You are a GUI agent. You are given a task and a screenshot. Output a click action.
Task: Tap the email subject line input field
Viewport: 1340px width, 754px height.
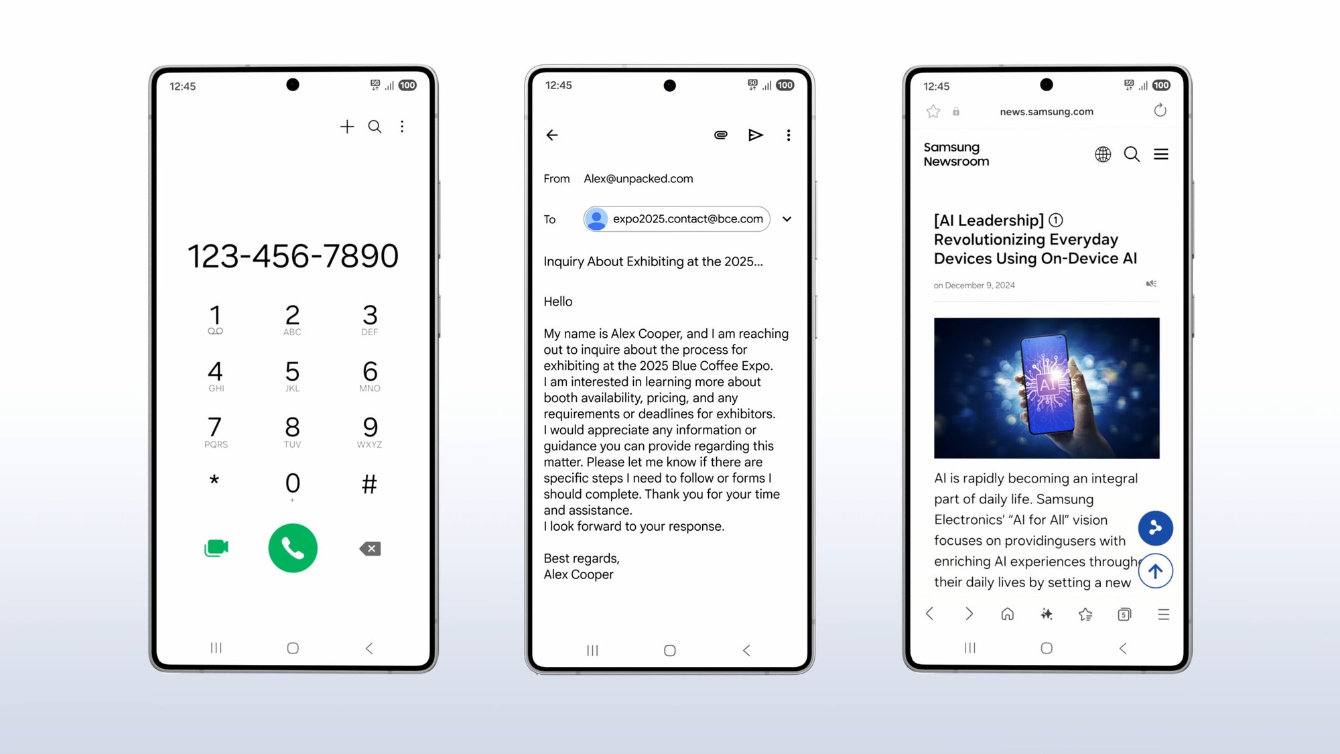[653, 261]
